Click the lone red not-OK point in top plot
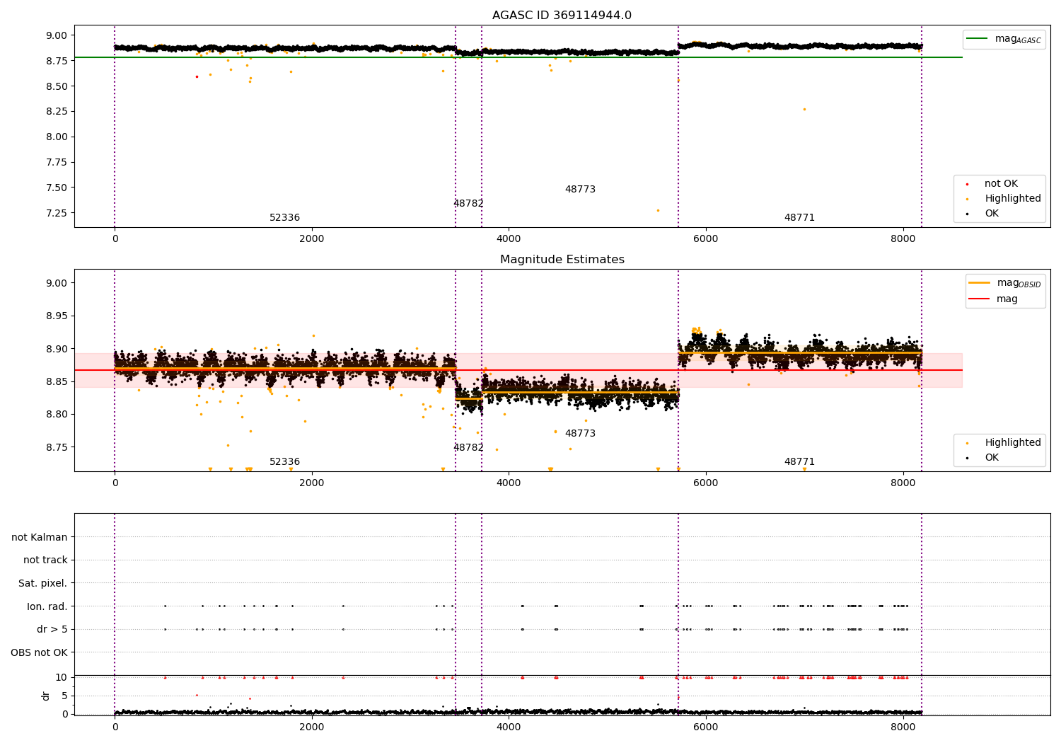The image size is (1061, 743). coord(197,76)
